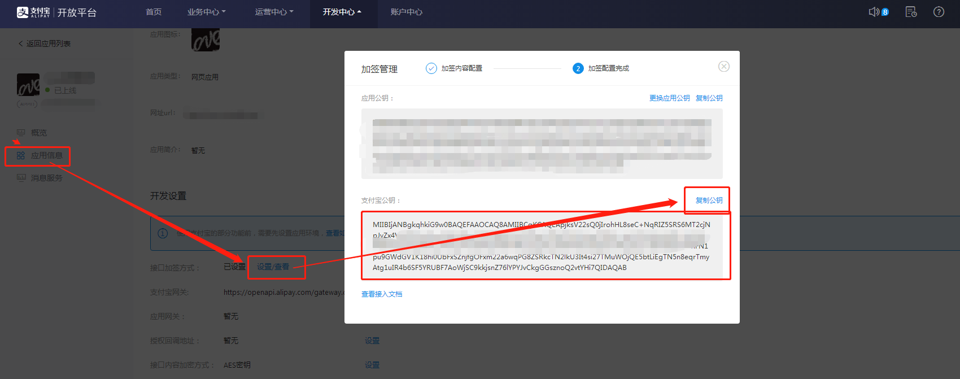Click step 2 加签配置完成 in dialog
This screenshot has height=379, width=960.
coord(601,68)
